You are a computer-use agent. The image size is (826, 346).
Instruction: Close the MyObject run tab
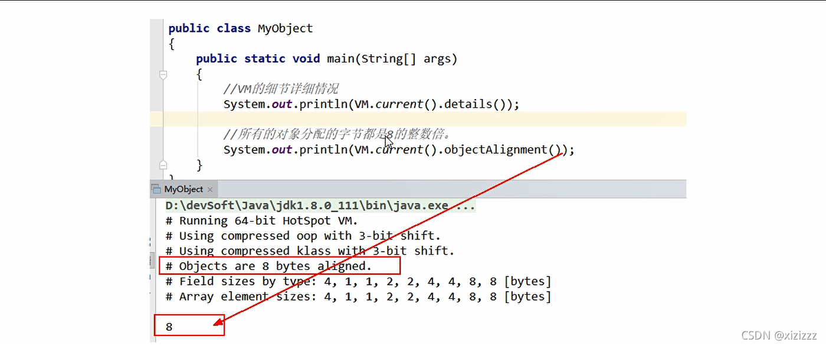click(x=210, y=190)
